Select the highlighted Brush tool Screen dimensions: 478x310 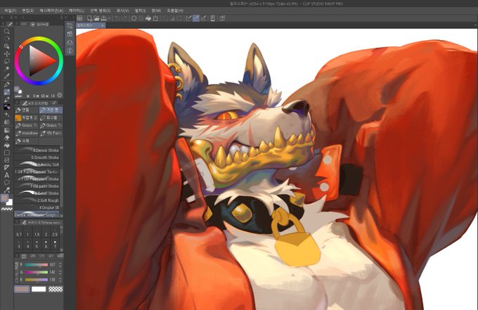tap(7, 92)
